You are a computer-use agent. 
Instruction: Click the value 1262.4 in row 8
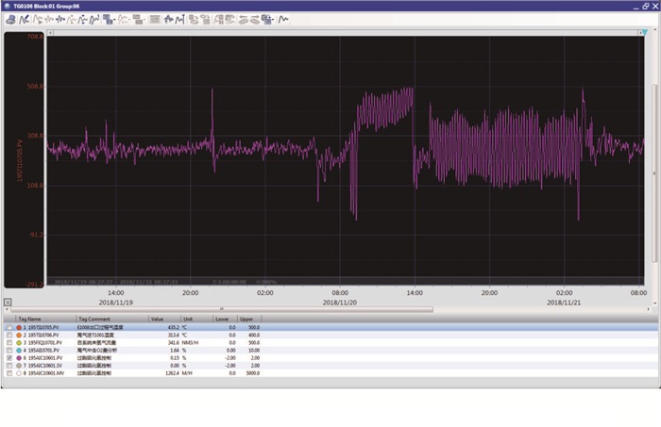coord(172,372)
